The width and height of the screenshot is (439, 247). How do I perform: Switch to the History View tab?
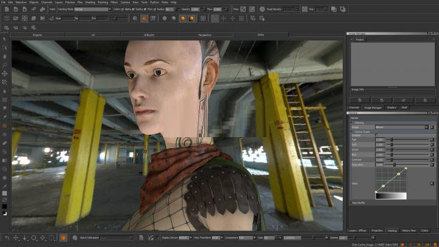[409, 231]
